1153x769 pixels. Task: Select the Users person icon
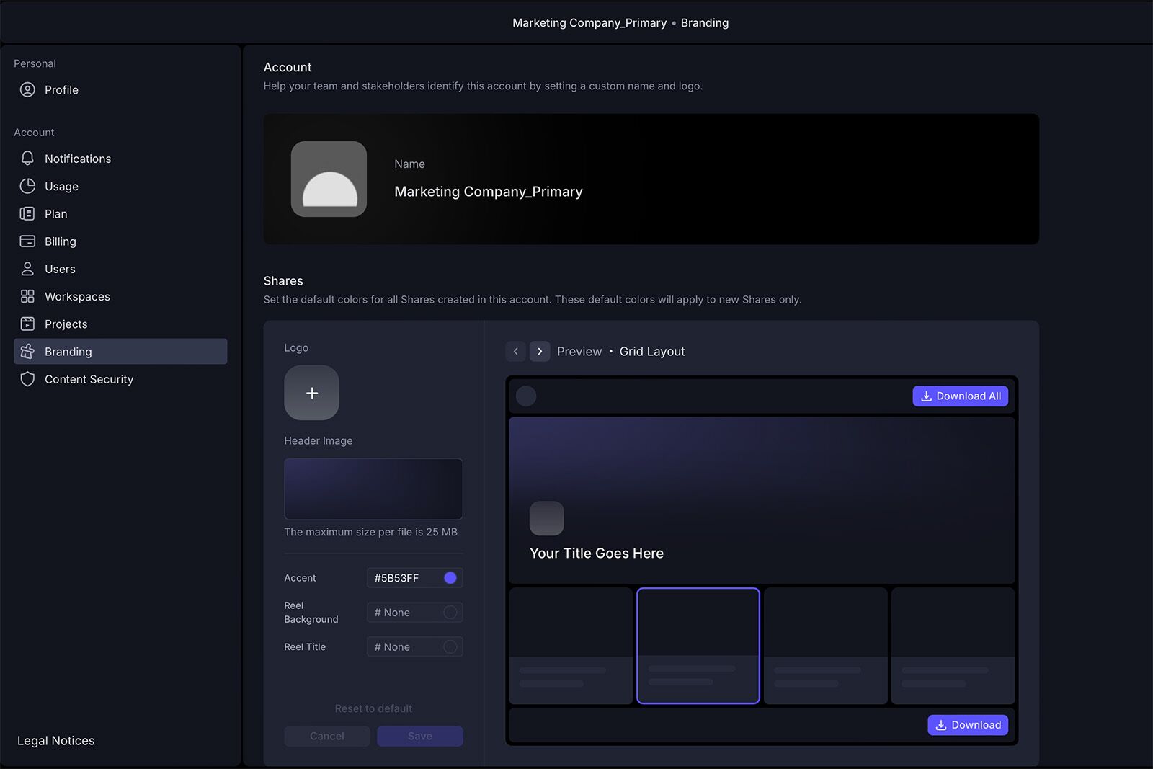(x=27, y=268)
